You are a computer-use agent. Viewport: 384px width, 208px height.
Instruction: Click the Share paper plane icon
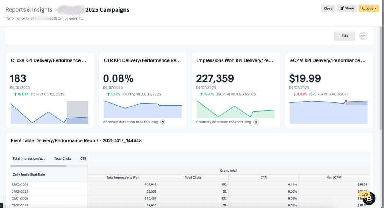pyautogui.click(x=342, y=8)
